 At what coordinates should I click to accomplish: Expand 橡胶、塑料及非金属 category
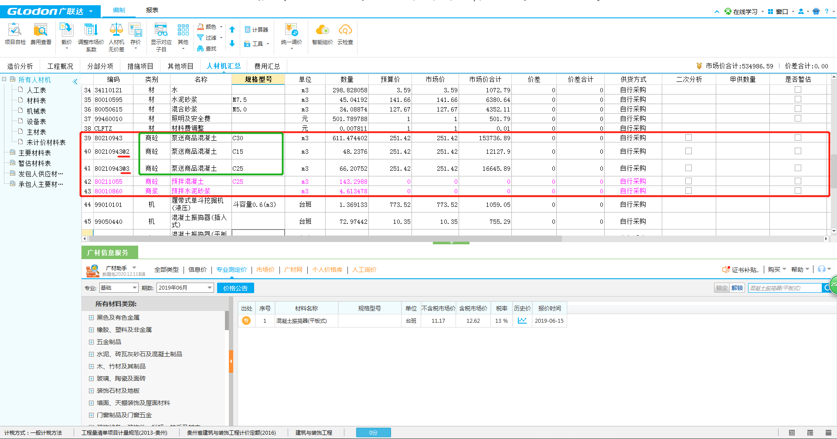(x=91, y=330)
